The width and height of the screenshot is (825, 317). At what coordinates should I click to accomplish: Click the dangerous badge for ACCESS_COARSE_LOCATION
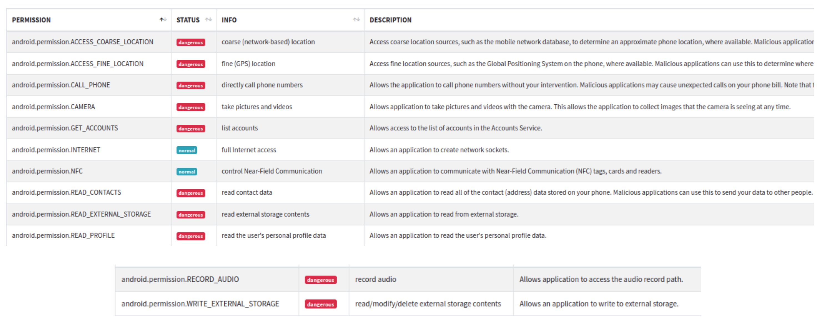click(x=190, y=42)
